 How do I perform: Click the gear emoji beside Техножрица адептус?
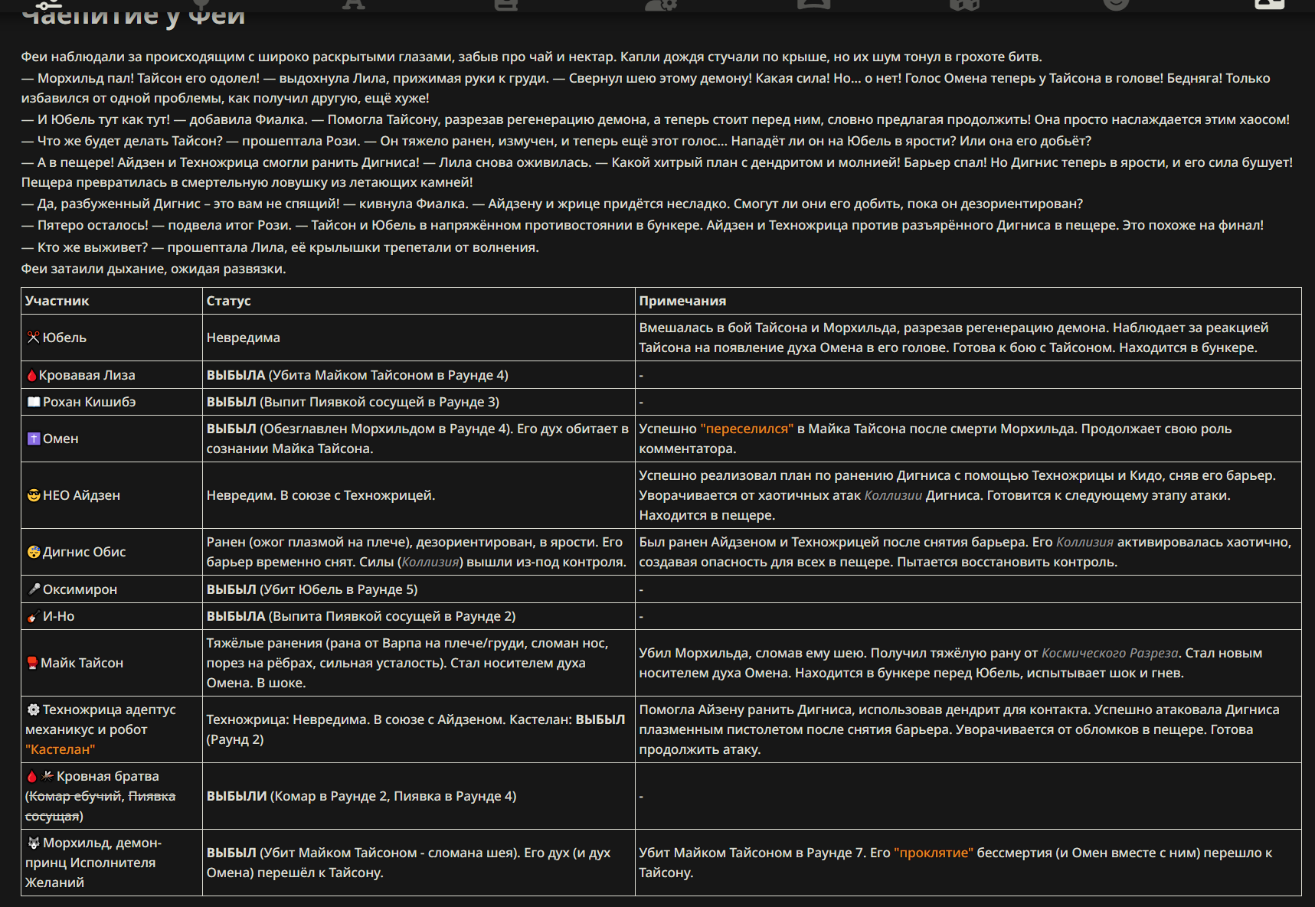[x=33, y=710]
